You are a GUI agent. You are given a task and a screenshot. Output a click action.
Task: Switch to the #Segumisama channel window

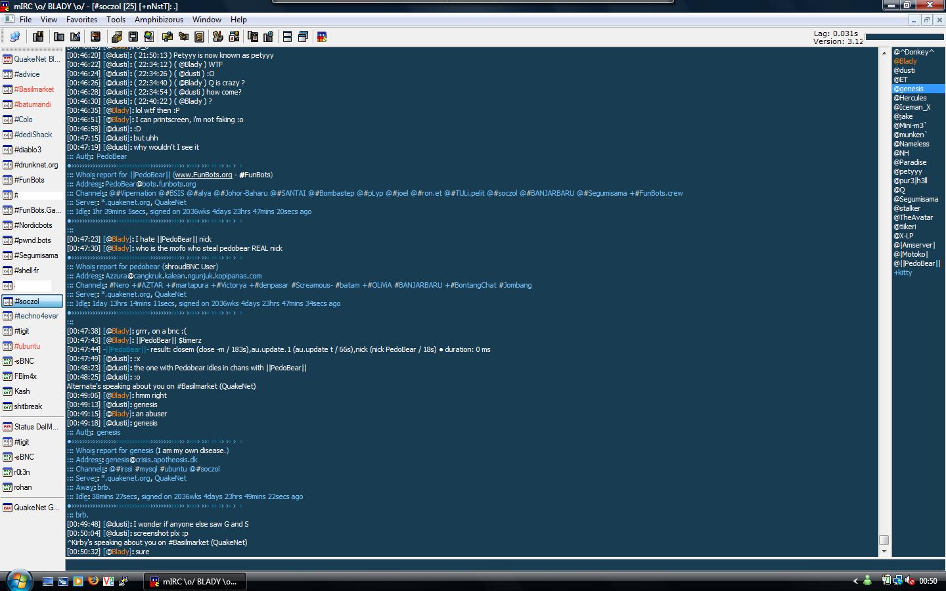pyautogui.click(x=32, y=255)
